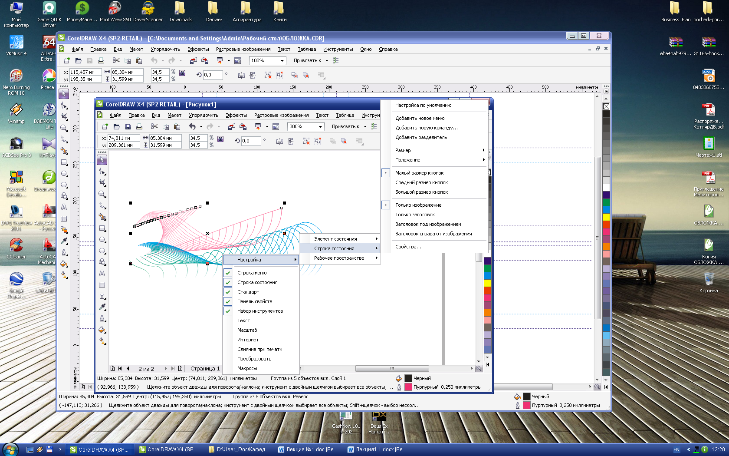
Task: Choose Слияние при печати entry
Action: (x=261, y=349)
